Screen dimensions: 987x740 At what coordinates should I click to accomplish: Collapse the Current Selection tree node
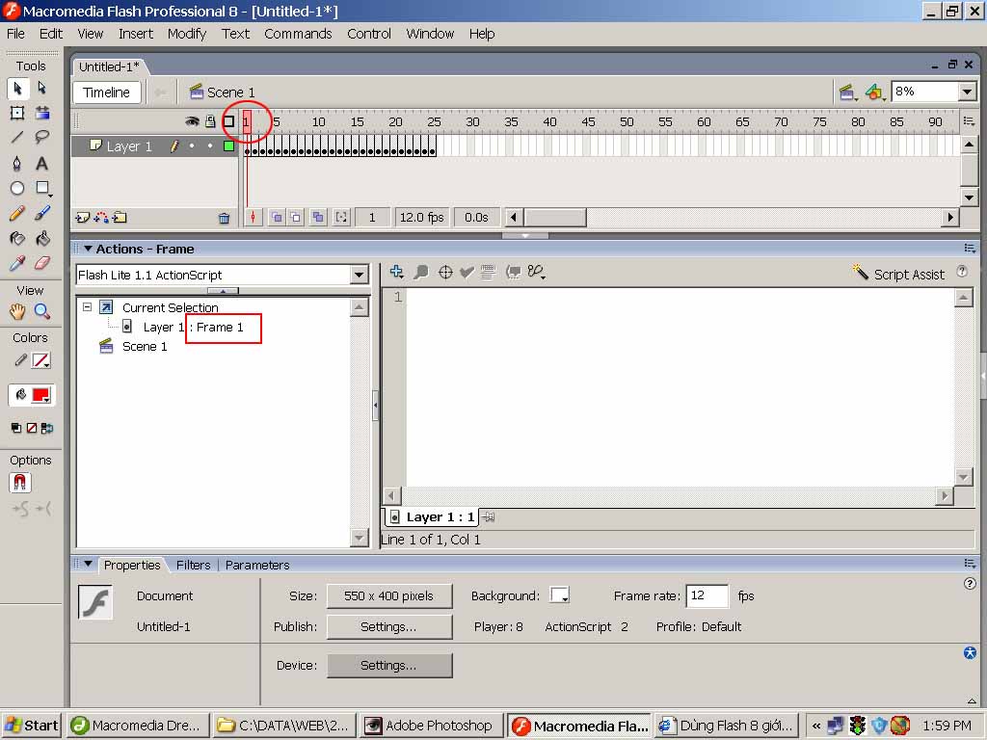click(88, 307)
